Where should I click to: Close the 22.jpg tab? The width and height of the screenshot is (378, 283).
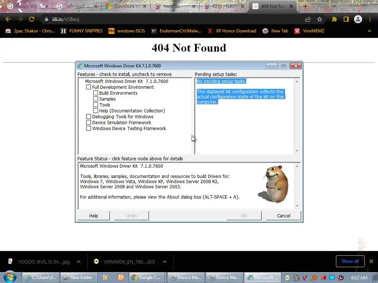pyautogui.click(x=243, y=6)
